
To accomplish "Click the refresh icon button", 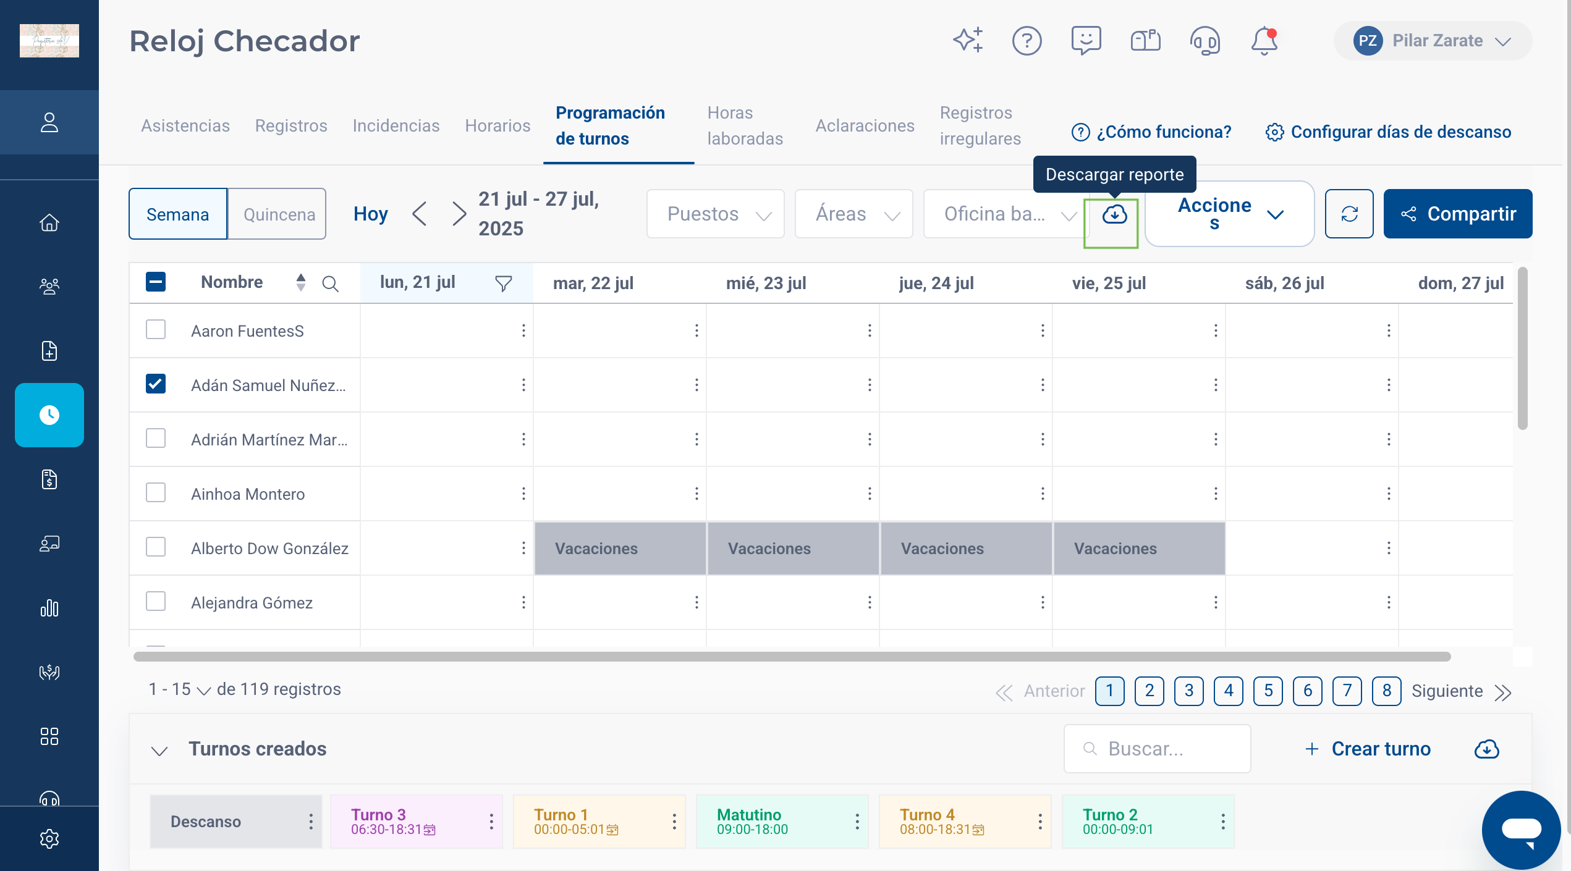I will 1349,214.
